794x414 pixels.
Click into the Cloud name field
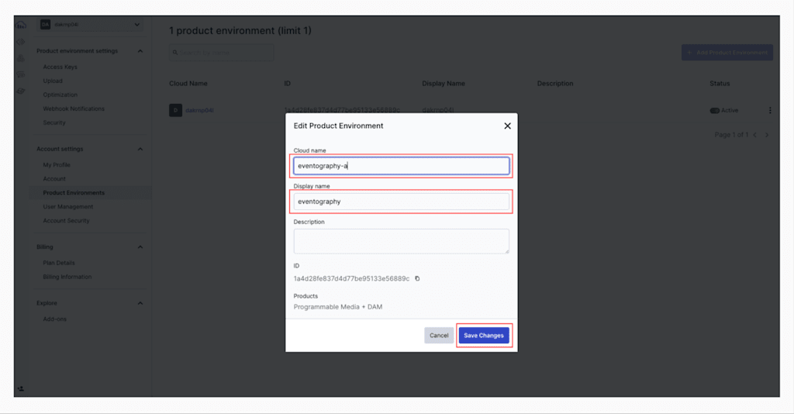401,166
